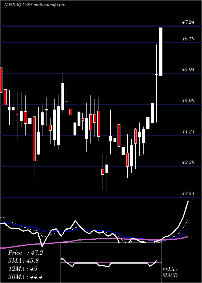Image resolution: width=202 pixels, height=283 pixels.
Task: Click the NASDAQ CASS mail.munafa.pro title text
Action: coord(34,5)
